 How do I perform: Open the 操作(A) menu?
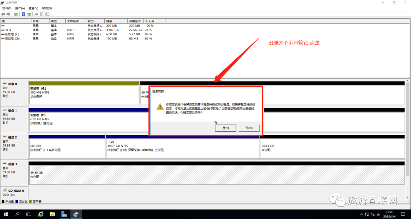pyautogui.click(x=20, y=8)
